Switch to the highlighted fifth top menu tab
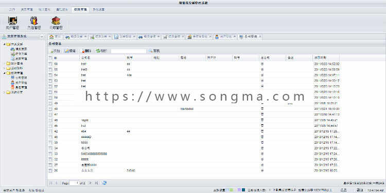Screen dimensions: 386x193 tap(80, 10)
